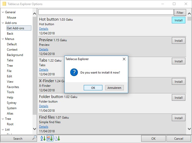Open Details link for Folder button
This screenshot has height=143, width=192.
pos(44,106)
